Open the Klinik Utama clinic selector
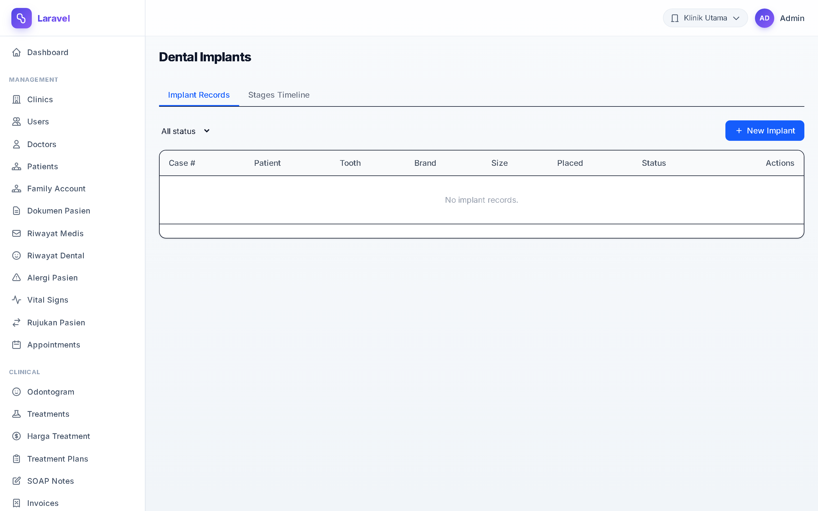This screenshot has width=818, height=511. point(705,18)
